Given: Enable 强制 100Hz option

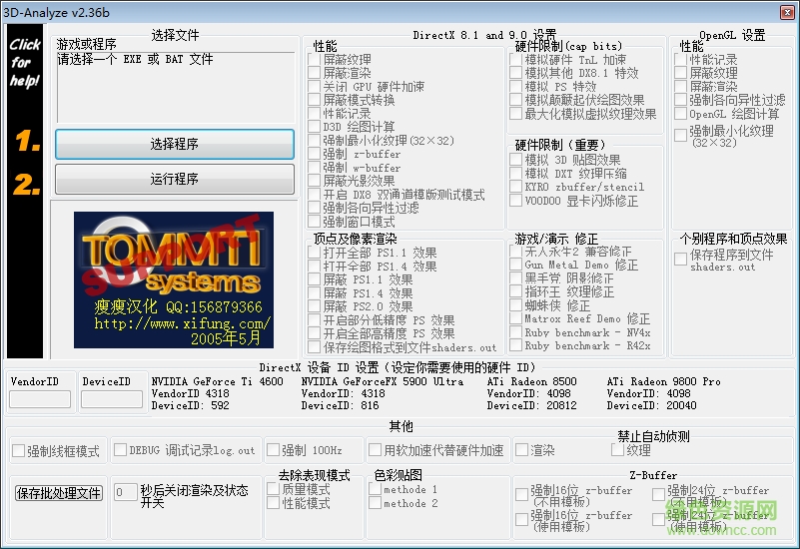Looking at the screenshot, I should [x=274, y=449].
